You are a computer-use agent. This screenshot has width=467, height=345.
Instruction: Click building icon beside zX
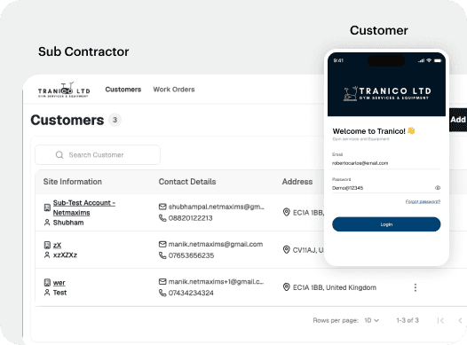47,245
